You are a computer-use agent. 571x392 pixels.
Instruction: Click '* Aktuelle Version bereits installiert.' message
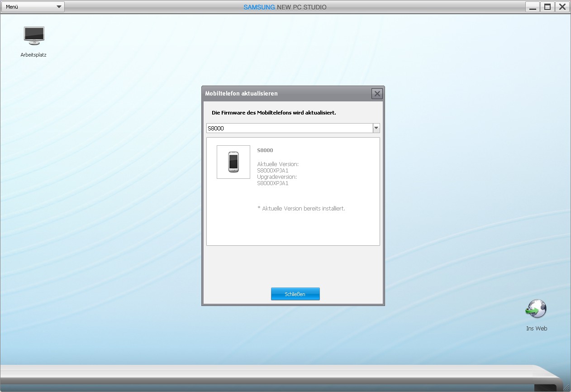(x=301, y=209)
